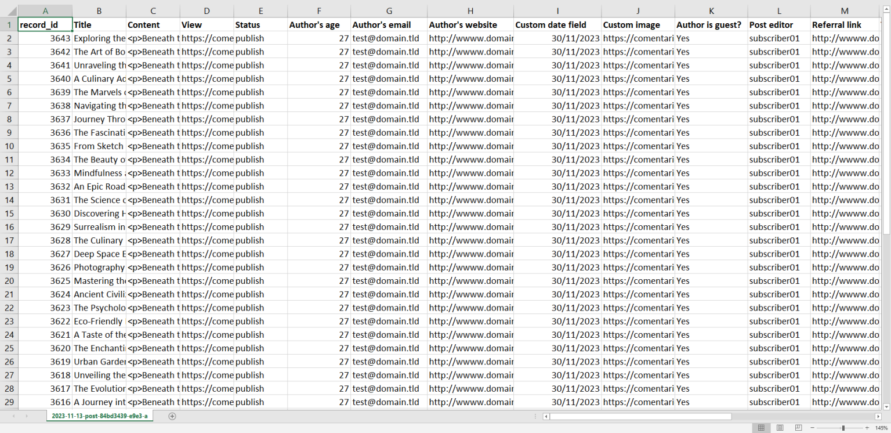Select the 'Author is guest?' header cell
891x433 pixels.
click(x=711, y=25)
